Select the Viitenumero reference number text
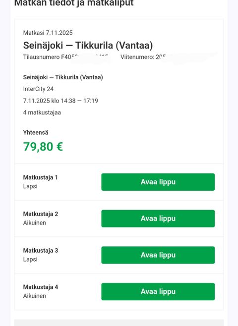Viewport: 238px width, 326px height. pos(144,57)
